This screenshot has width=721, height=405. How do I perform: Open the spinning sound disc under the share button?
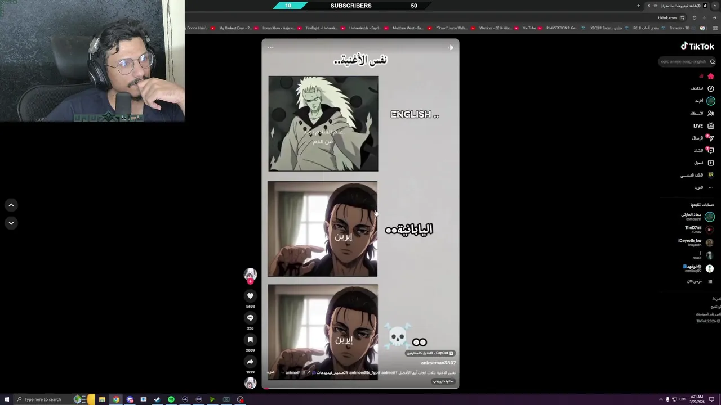point(251,383)
